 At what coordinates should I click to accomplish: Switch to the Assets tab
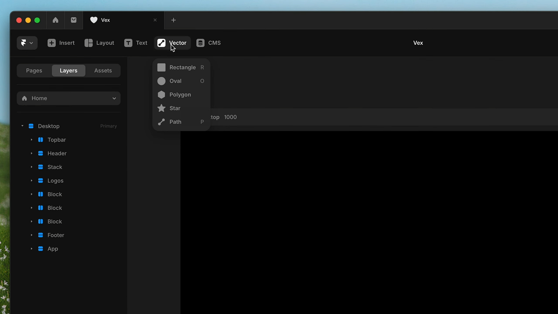(103, 70)
